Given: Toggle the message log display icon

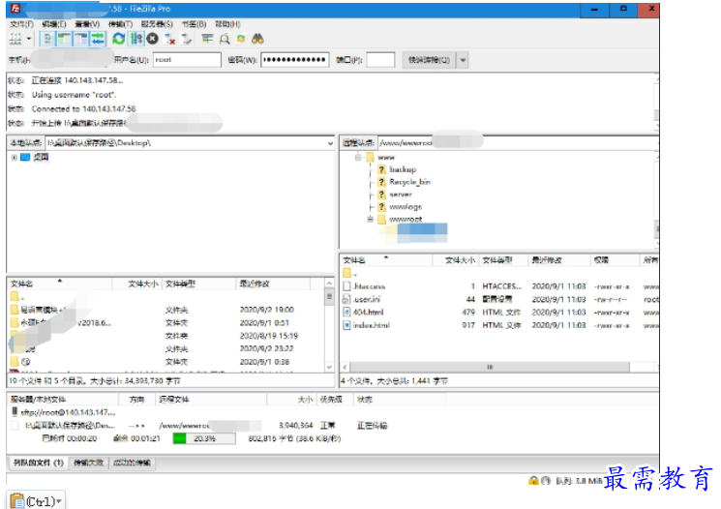Looking at the screenshot, I should click(48, 39).
